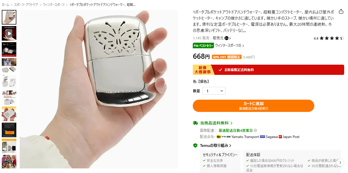Open ウィンタースポーツ bestseller ranking link
Viewport: 348px width, 173px height.
coord(230,45)
